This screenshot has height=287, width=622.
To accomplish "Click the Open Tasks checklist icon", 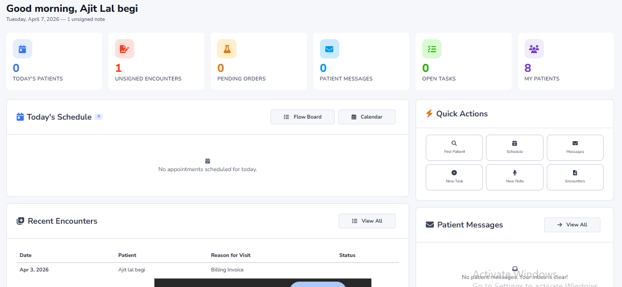I will tap(432, 49).
